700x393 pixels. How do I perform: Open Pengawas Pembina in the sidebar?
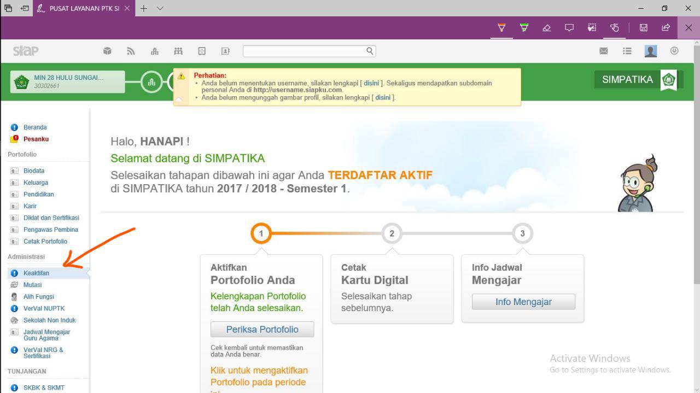pos(50,230)
